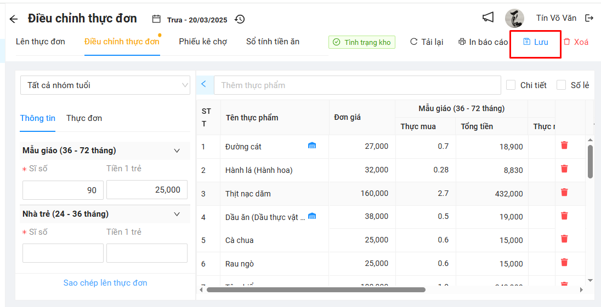Click the megaphone announcement icon
The width and height of the screenshot is (601, 307).
[x=487, y=18]
